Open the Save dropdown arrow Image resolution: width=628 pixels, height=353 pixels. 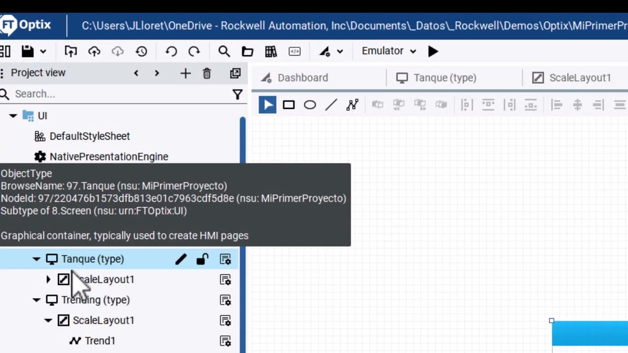43,51
